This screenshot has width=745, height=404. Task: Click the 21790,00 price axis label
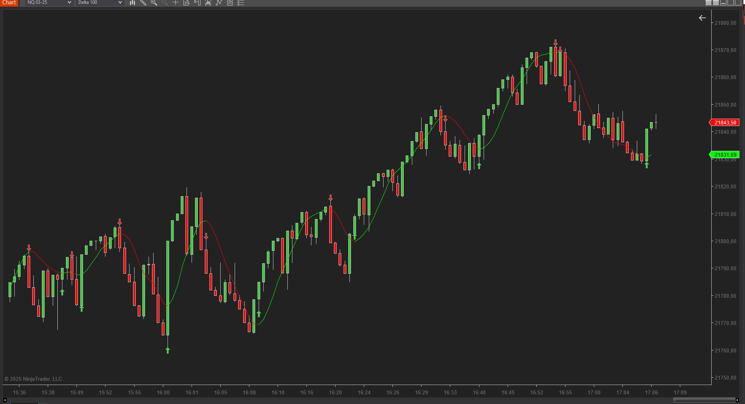[725, 268]
